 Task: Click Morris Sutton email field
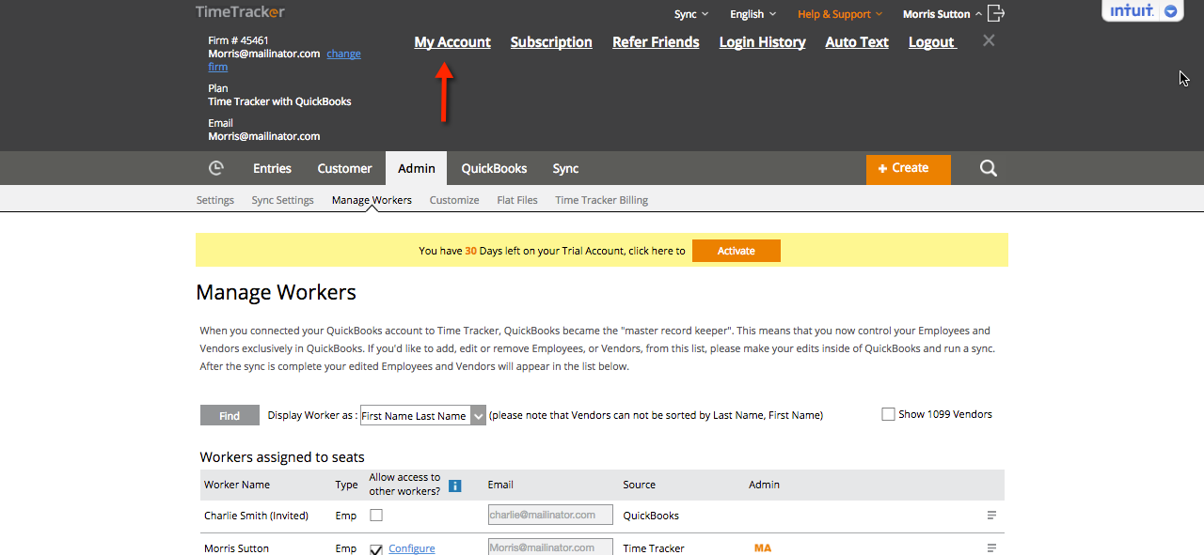point(550,547)
